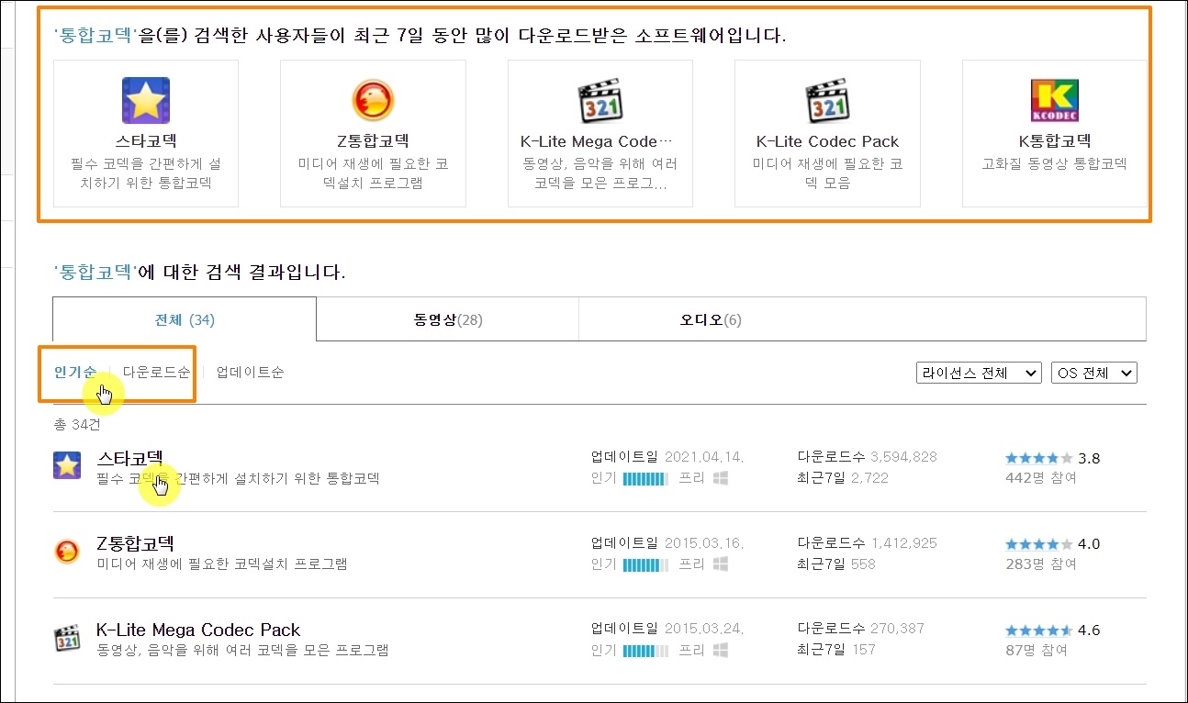Click the truncated K-Lite Mega Code… card title
Screen dimensions: 1188x703
(597, 141)
